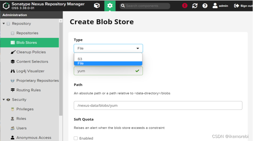Click the Repositories database icon
This screenshot has height=141, width=253.
[12, 33]
